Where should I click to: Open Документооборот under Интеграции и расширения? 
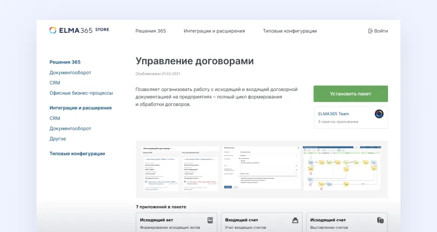coord(70,129)
